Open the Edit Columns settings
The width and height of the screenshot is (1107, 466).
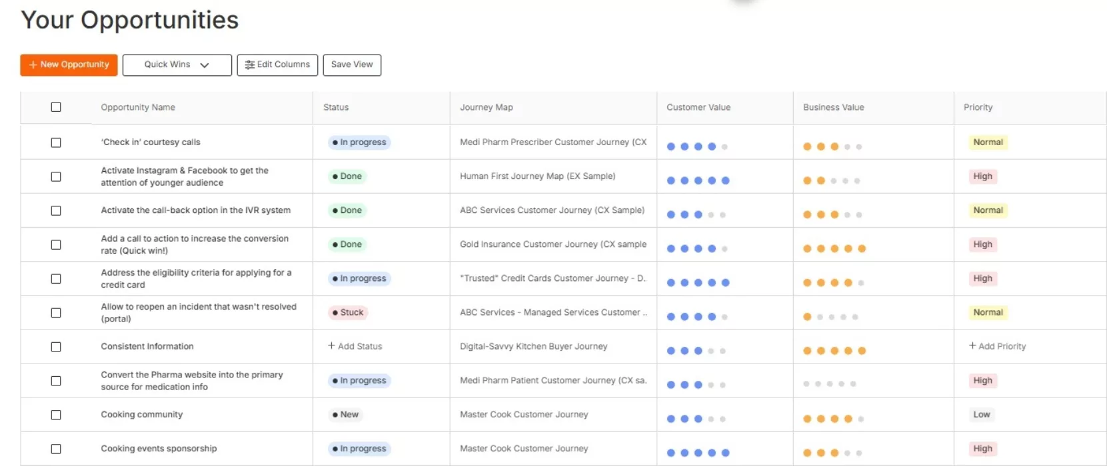click(277, 65)
